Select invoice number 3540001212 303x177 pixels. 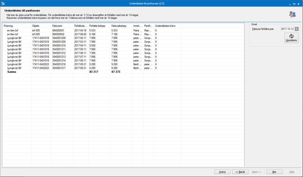(59, 53)
